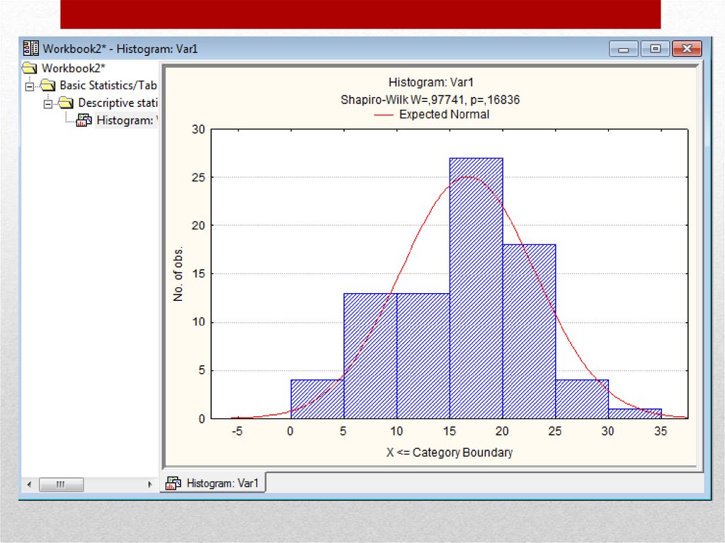The height and width of the screenshot is (543, 725).
Task: Select the Expected Normal legend entry
Action: [x=443, y=114]
